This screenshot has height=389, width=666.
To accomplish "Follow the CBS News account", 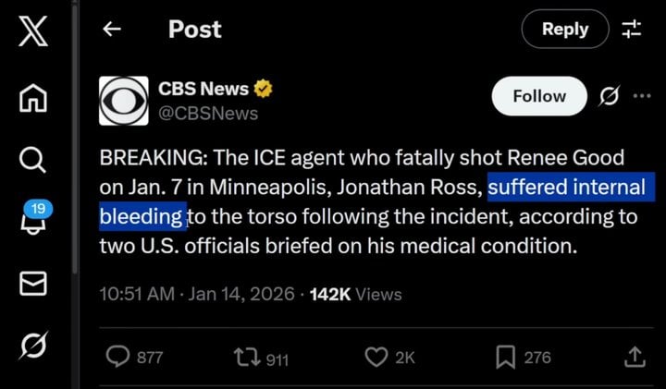I will click(539, 96).
